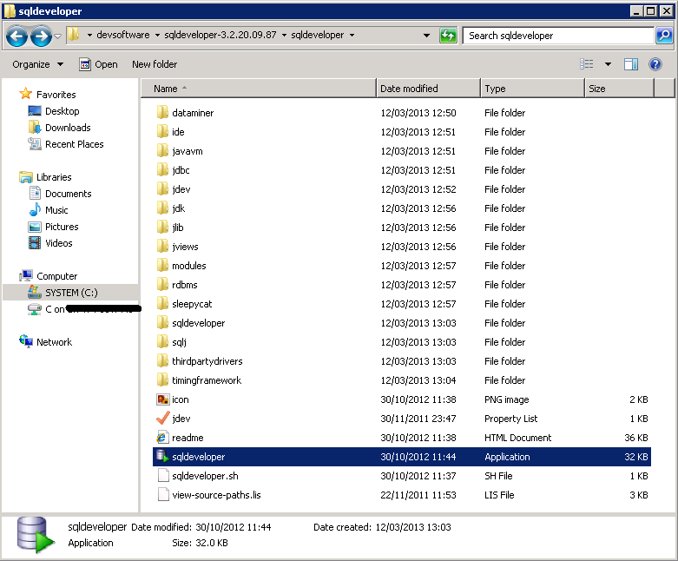Click the search magnifier button

tap(664, 36)
